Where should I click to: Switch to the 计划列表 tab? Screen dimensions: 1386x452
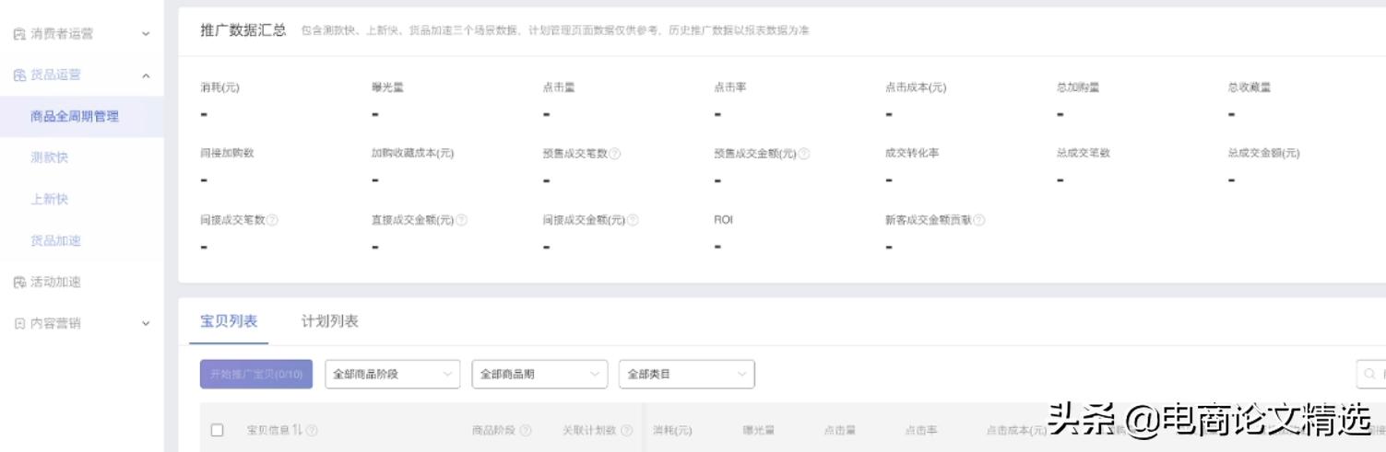(x=330, y=321)
